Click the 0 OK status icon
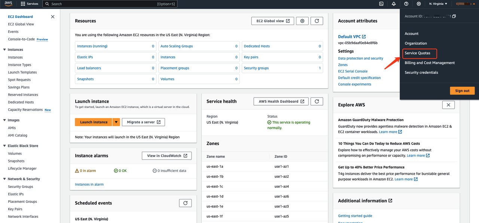479x223 pixels. tap(116, 171)
